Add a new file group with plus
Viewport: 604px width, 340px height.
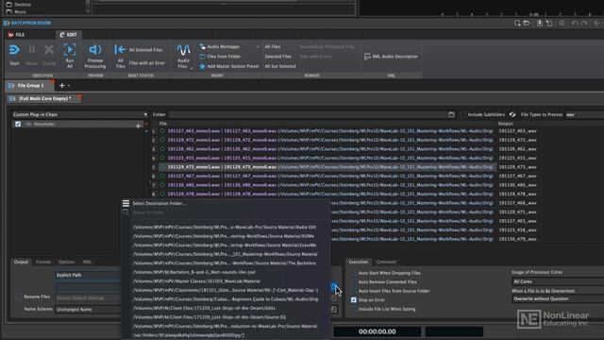tap(61, 86)
